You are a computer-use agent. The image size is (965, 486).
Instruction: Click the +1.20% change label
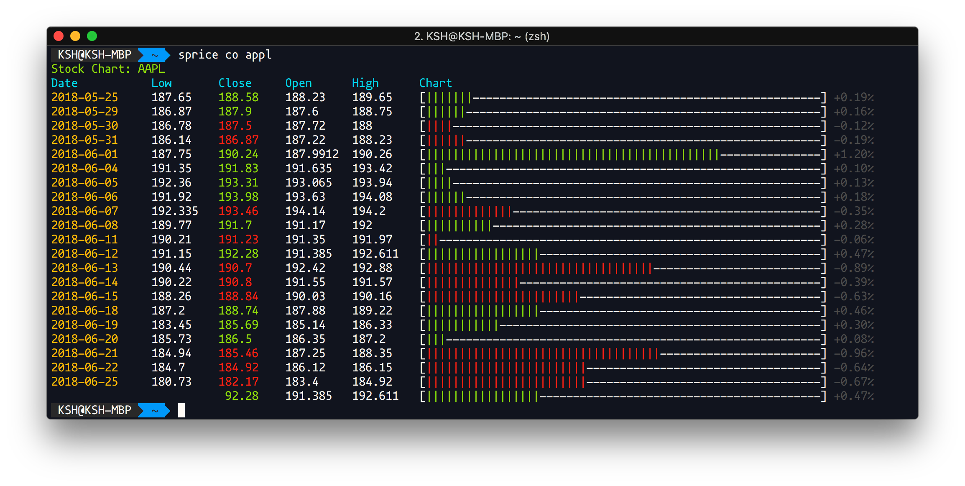click(854, 154)
